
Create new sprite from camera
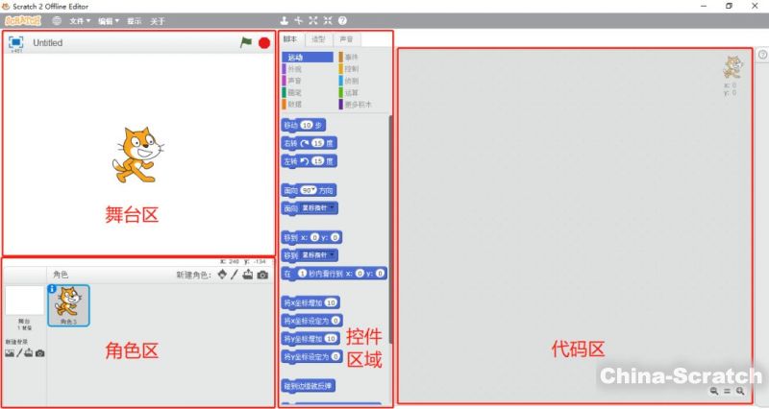pos(262,275)
